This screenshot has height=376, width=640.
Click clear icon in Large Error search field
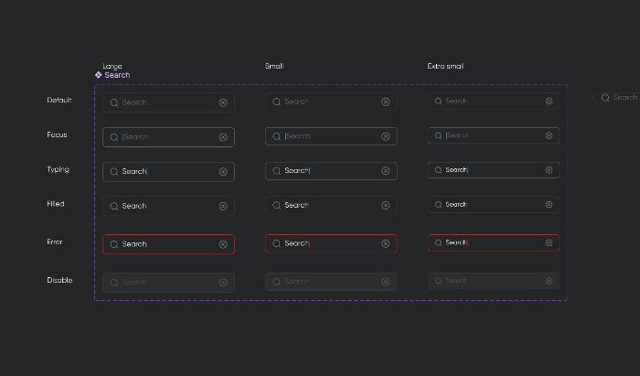tap(223, 244)
